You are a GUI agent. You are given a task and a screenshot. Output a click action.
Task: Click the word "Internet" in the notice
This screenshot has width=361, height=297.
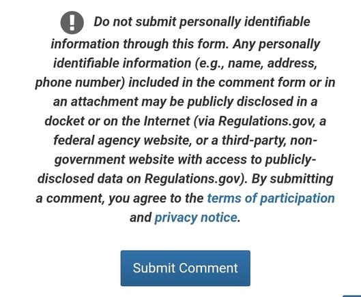(x=167, y=121)
